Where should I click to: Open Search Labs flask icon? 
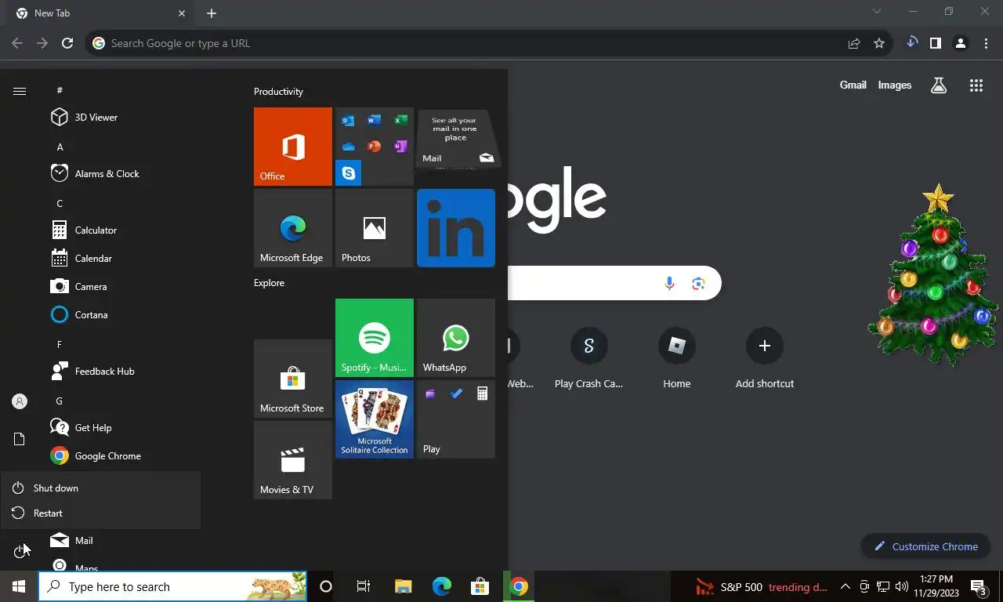(939, 86)
